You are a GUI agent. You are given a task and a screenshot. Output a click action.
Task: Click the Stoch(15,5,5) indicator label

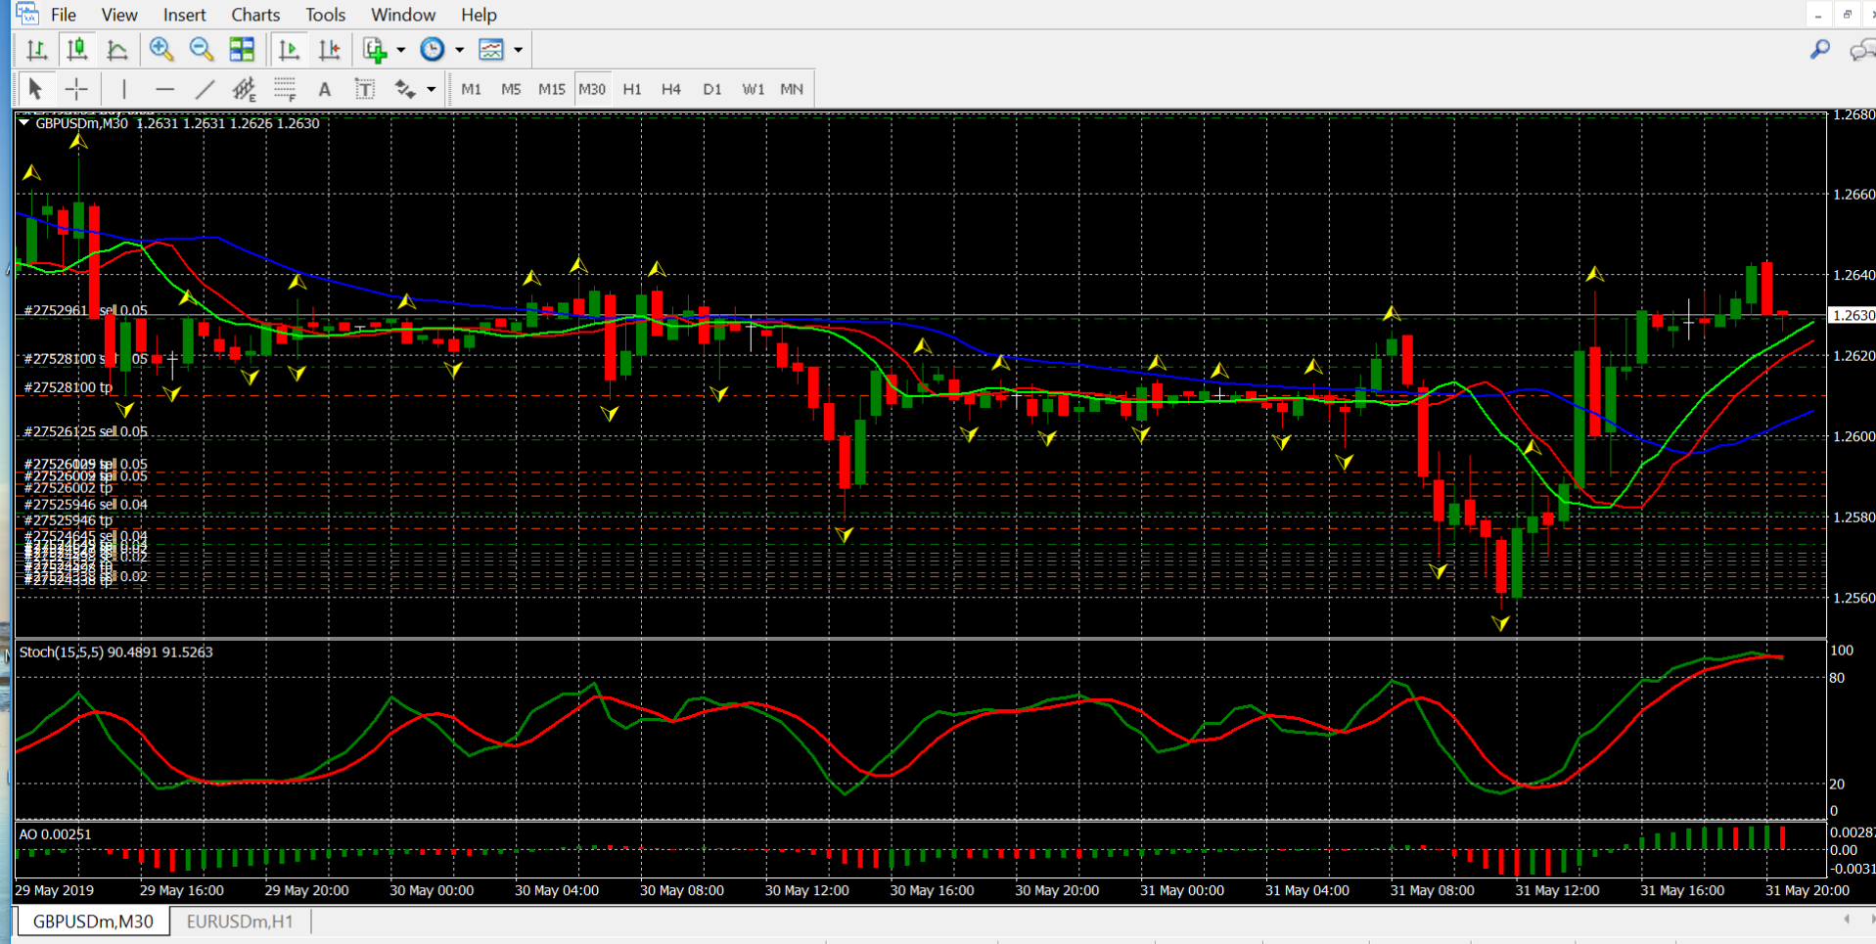click(x=115, y=652)
